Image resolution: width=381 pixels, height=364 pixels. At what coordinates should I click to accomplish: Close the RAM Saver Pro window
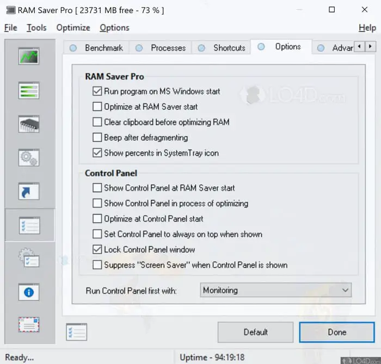(x=365, y=10)
